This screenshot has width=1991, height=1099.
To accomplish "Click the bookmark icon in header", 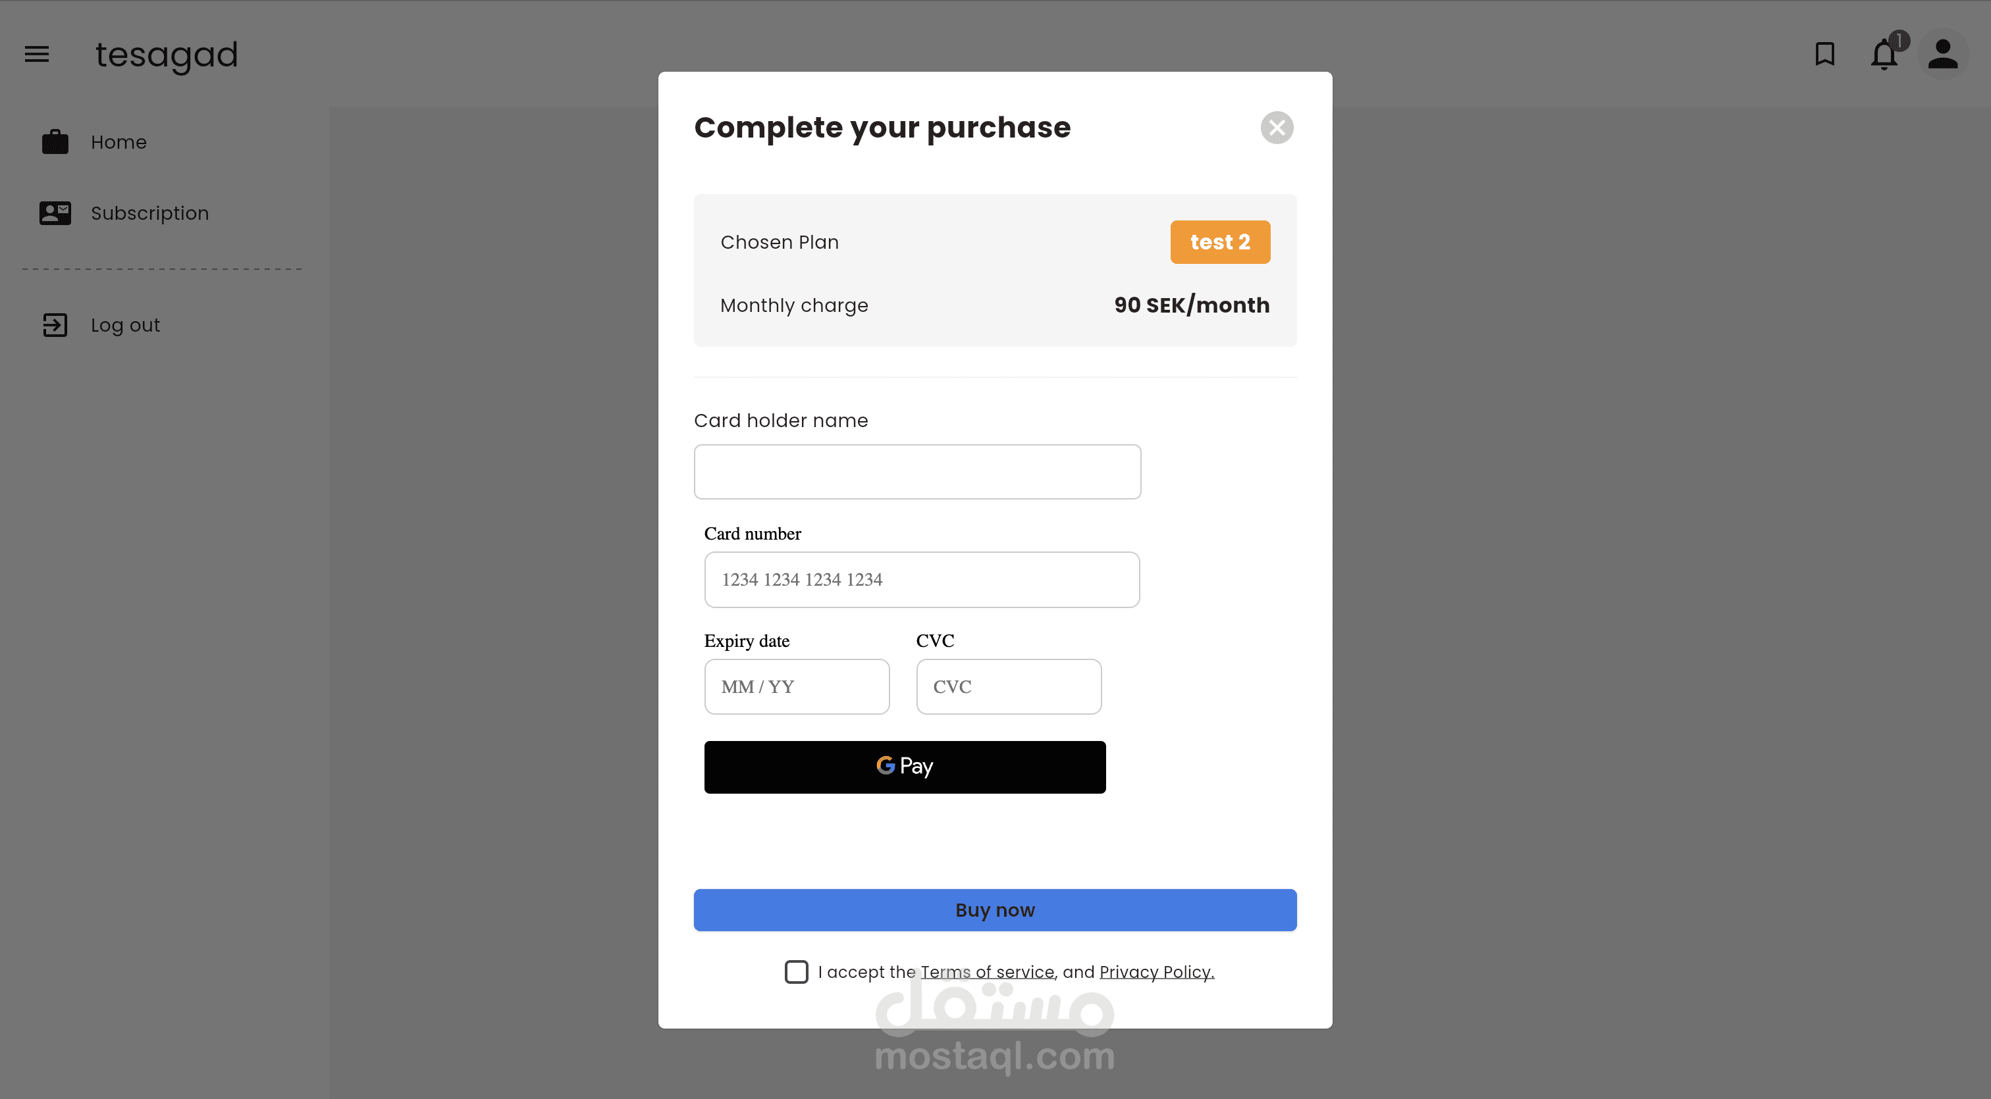I will [1825, 54].
